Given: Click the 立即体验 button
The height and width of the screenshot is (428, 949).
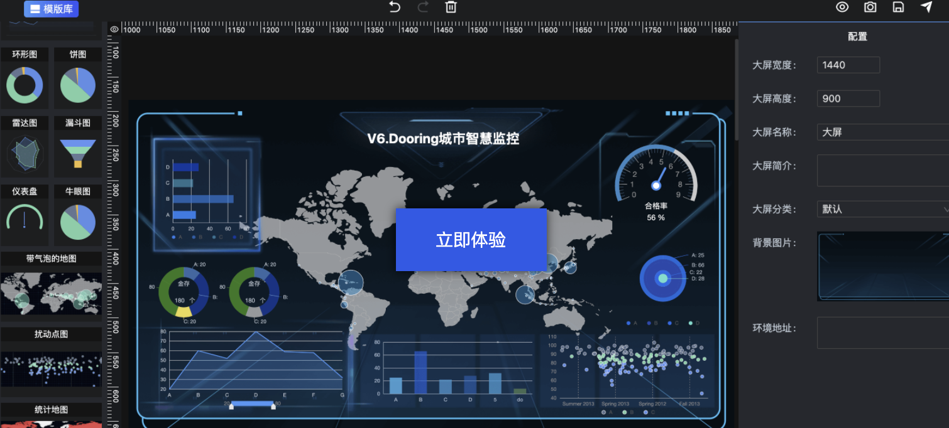Looking at the screenshot, I should [471, 240].
